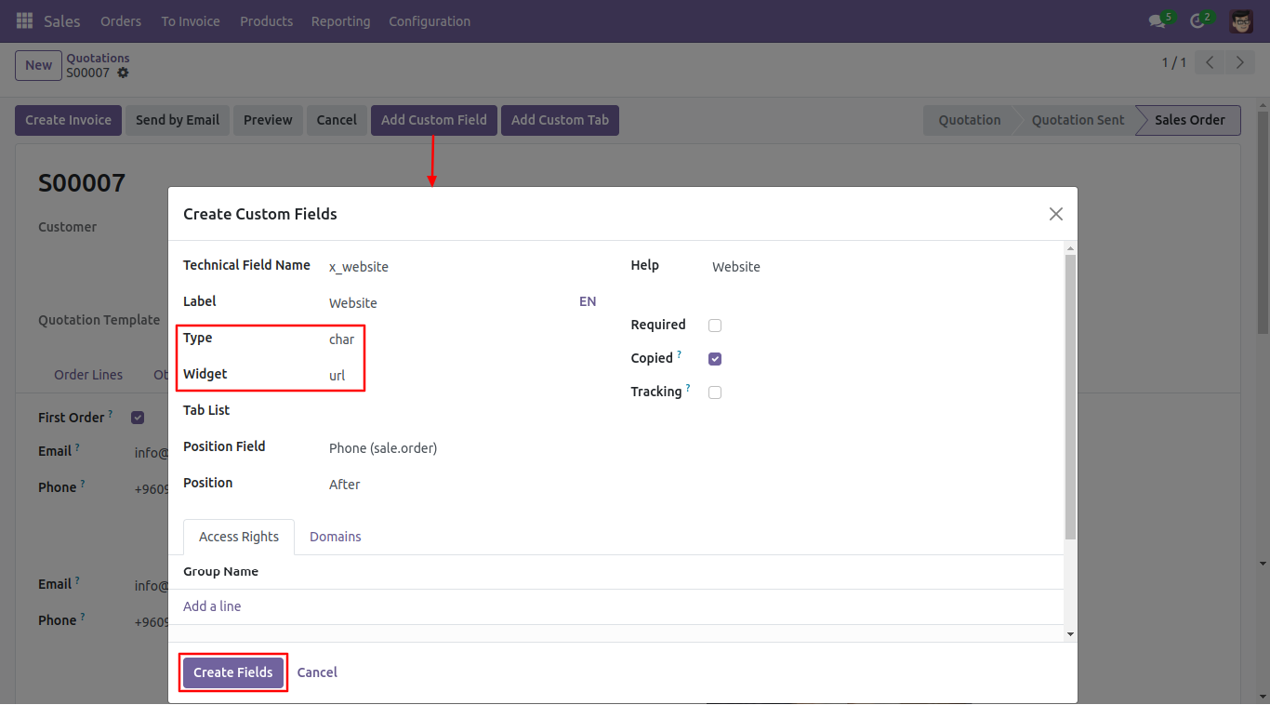Click the Quotations breadcrumb link
The image size is (1270, 705).
pyautogui.click(x=98, y=58)
